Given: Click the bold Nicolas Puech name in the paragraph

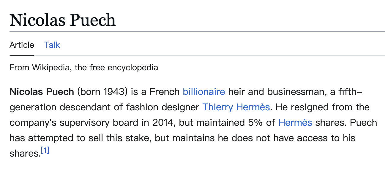Looking at the screenshot, I should (x=42, y=92).
